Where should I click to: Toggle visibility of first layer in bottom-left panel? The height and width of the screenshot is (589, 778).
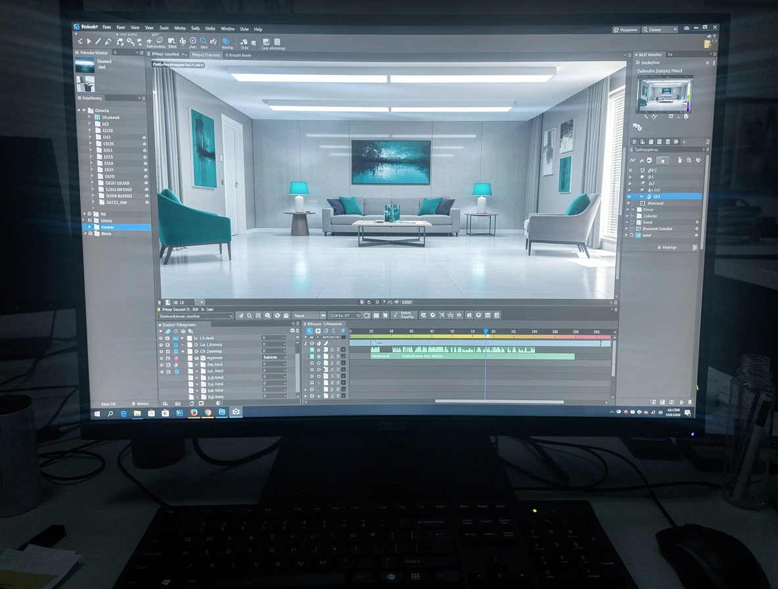point(161,338)
